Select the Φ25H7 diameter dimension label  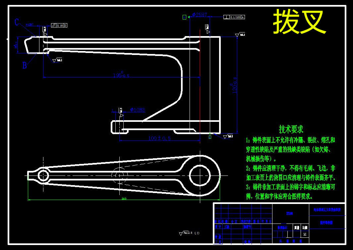[x=199, y=15]
